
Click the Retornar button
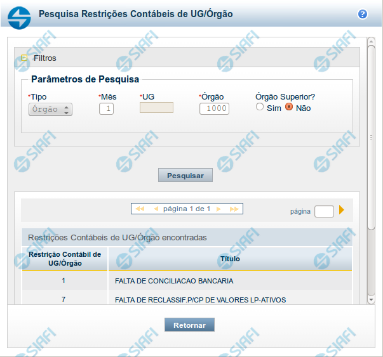pos(189,325)
